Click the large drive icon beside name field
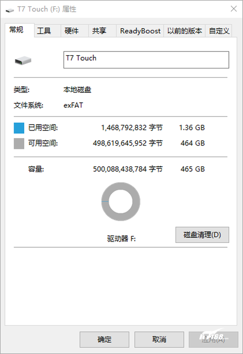 click(23, 61)
